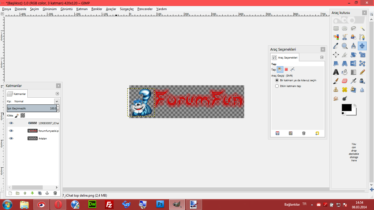This screenshot has width=374, height=210.
Task: Duplicate the selected layer button
Action: [x=40, y=193]
